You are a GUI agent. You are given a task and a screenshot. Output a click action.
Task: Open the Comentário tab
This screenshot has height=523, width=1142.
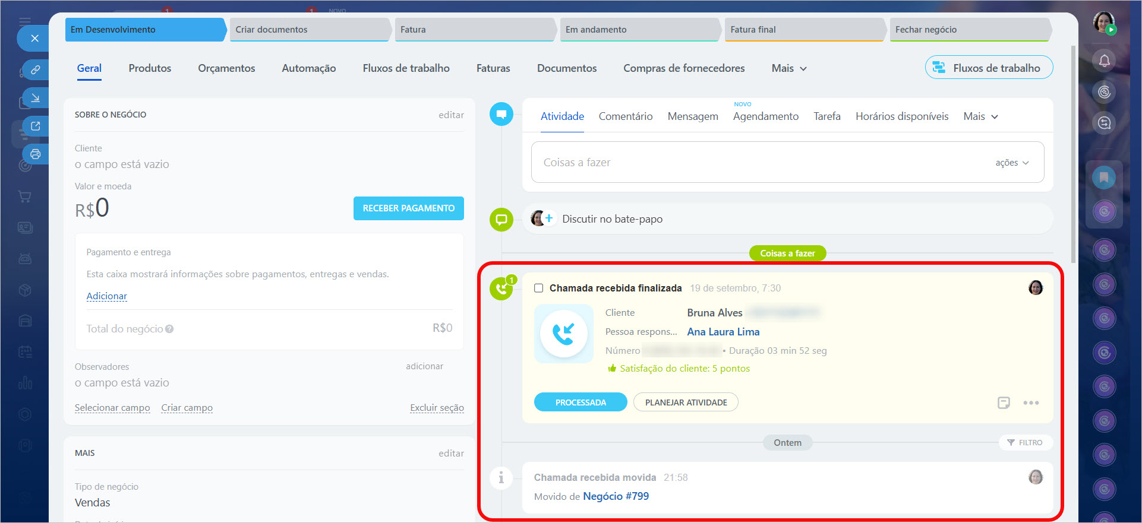625,116
